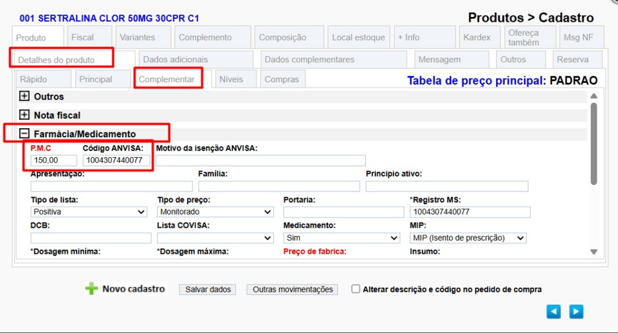
Task: Click the scrollbar down arrow
Action: tap(594, 252)
